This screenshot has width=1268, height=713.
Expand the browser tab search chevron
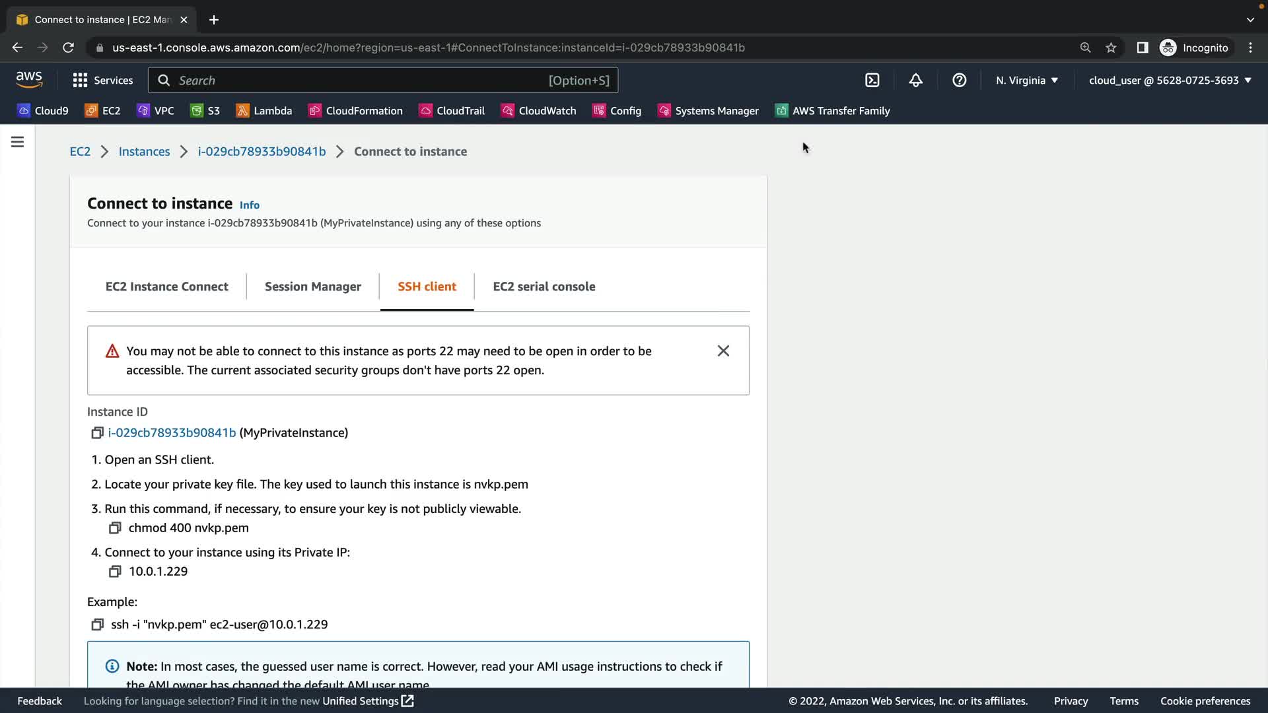point(1250,20)
